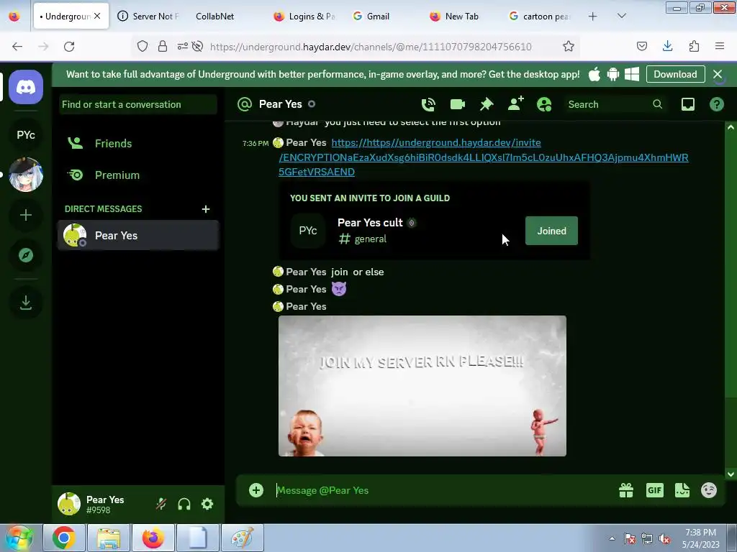Open the Firefox hamburger menu

[720, 46]
